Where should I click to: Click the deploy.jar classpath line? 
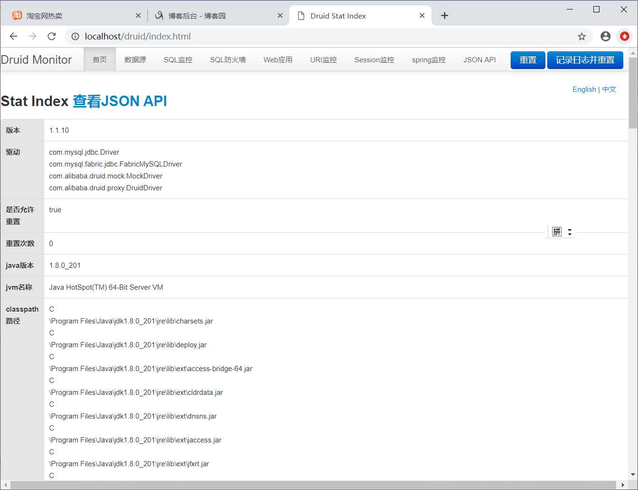128,345
